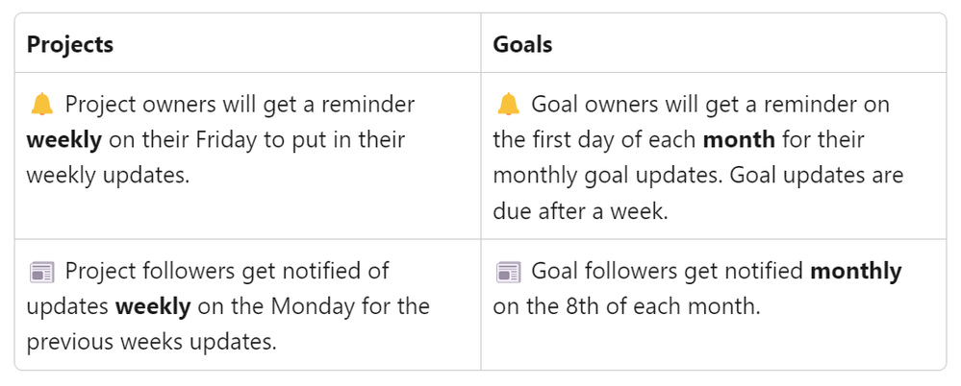
Task: Click bold word monthly in Goal followers cell
Action: pyautogui.click(x=855, y=271)
